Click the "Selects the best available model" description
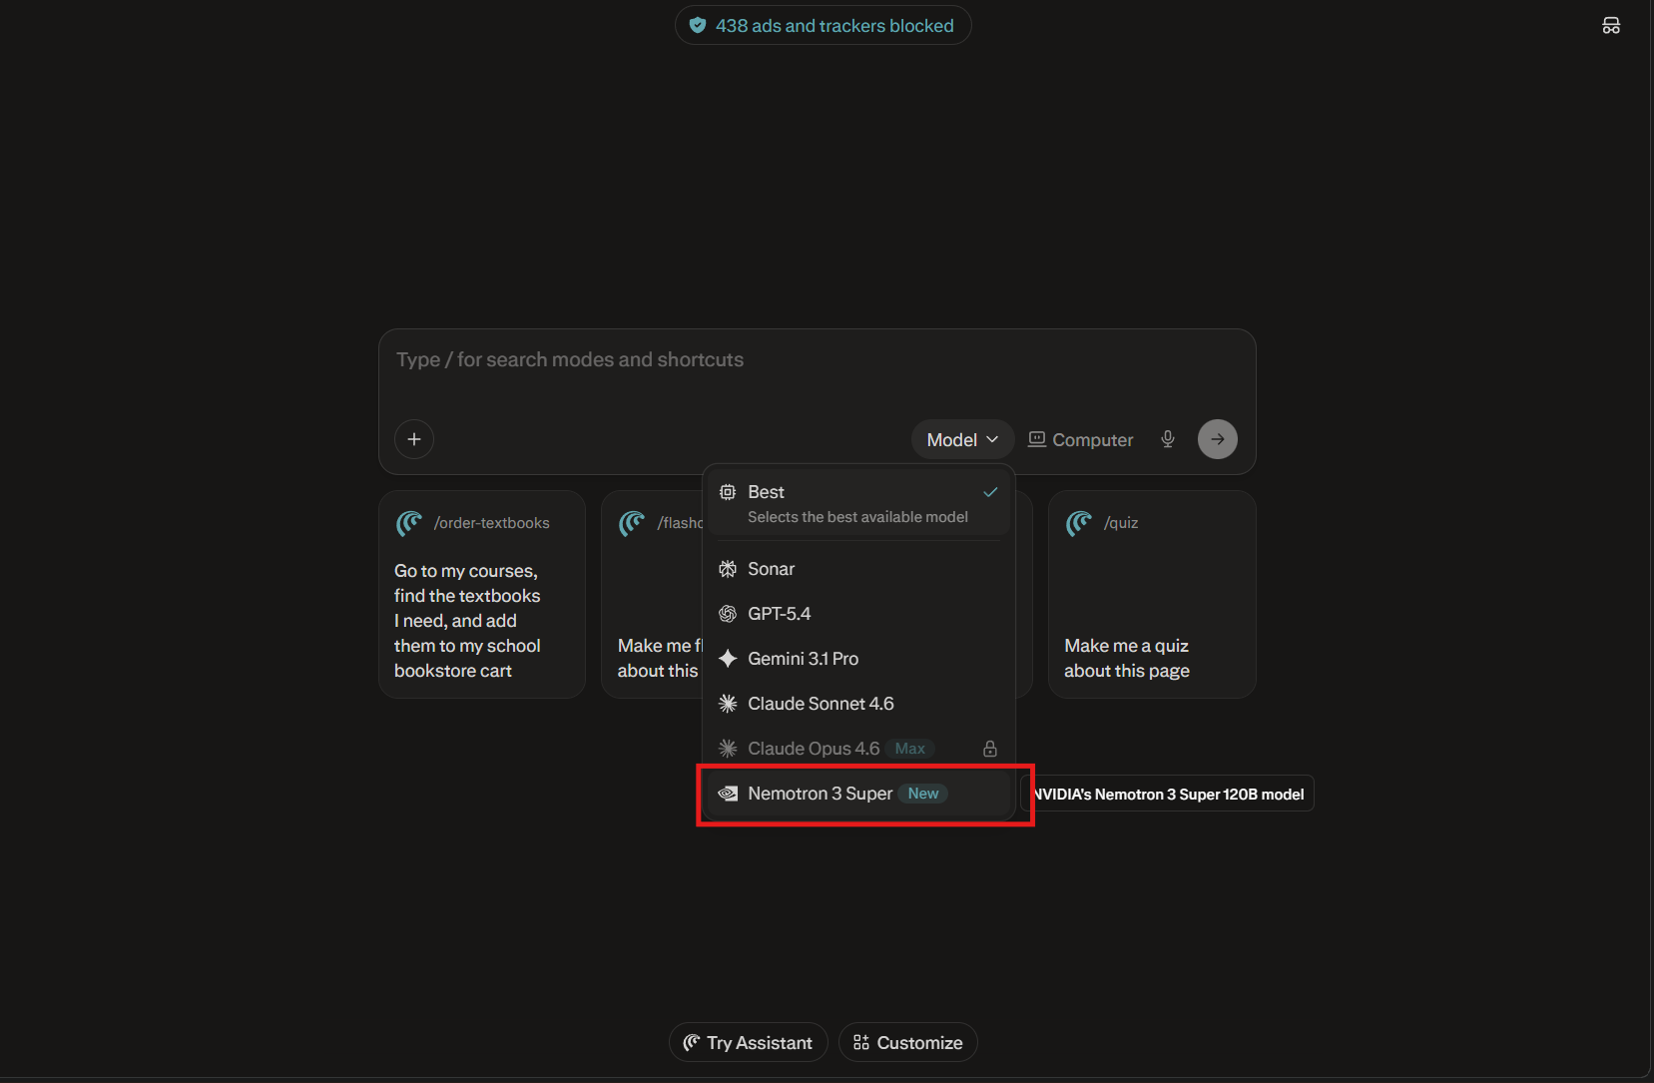Screen dimensions: 1654x1083 857,517
